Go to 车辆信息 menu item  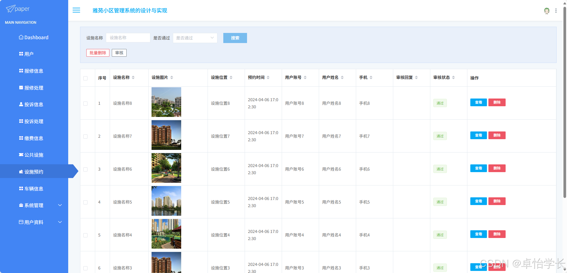[x=34, y=189]
